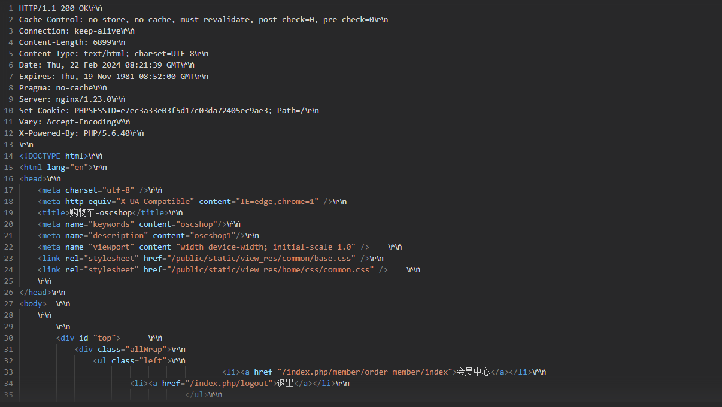Select the "Cache-Control" header name
Screen dimensions: 722x407
49,20
